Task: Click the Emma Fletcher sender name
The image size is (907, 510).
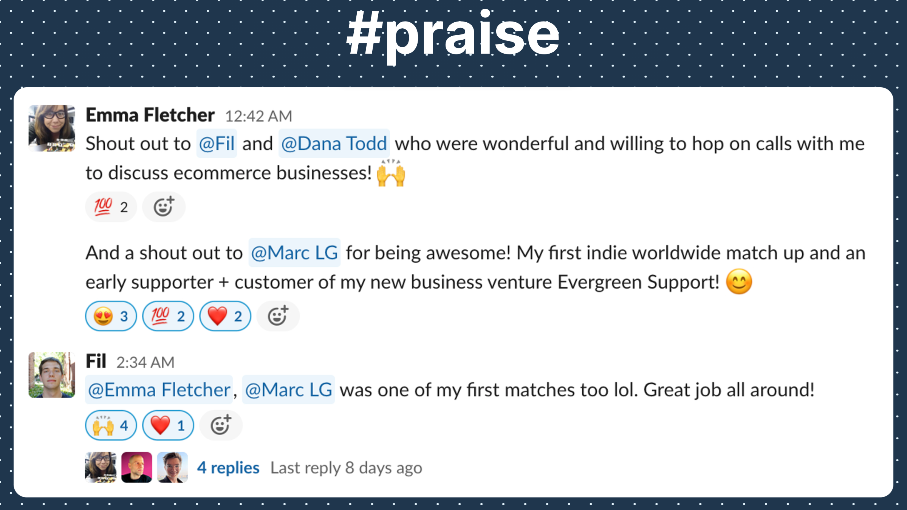Action: click(150, 115)
